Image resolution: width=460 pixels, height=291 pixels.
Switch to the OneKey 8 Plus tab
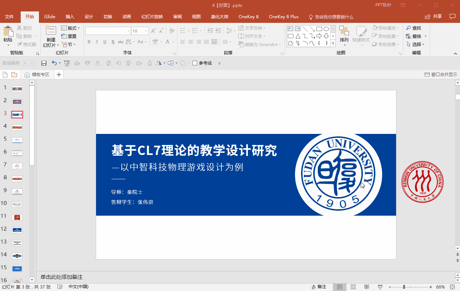[x=284, y=17]
